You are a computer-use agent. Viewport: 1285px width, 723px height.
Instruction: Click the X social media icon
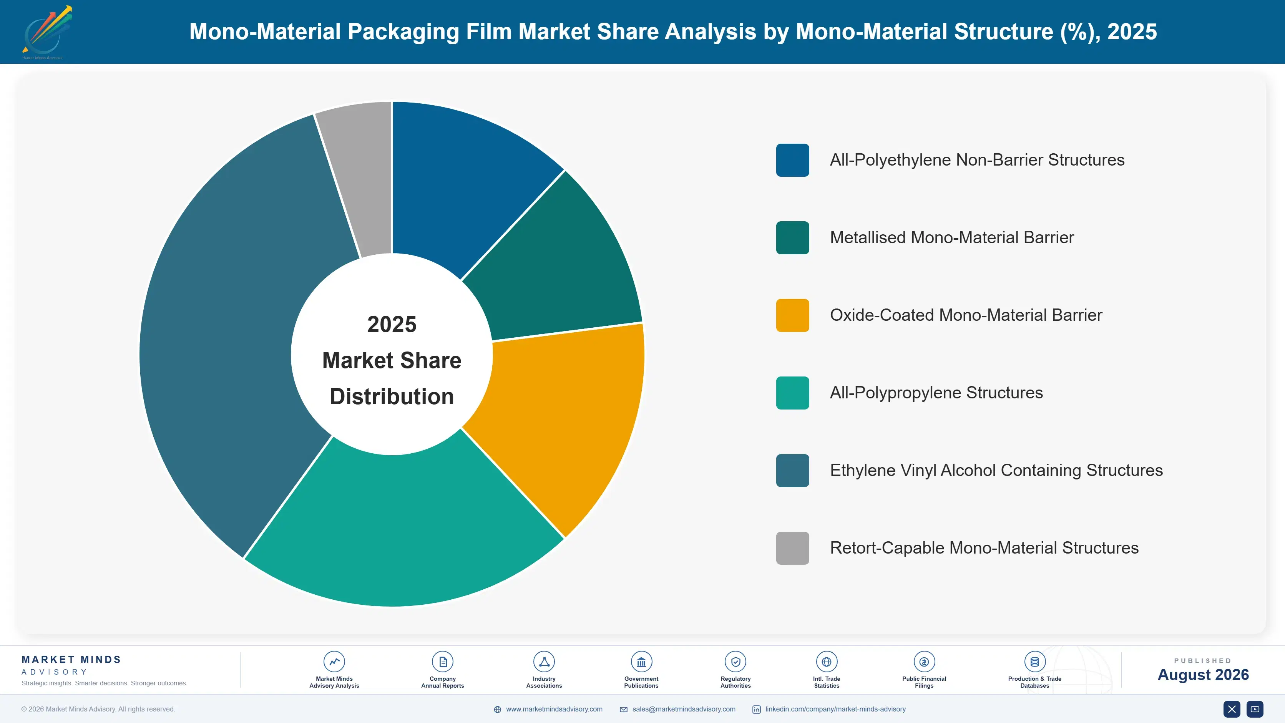click(1232, 709)
